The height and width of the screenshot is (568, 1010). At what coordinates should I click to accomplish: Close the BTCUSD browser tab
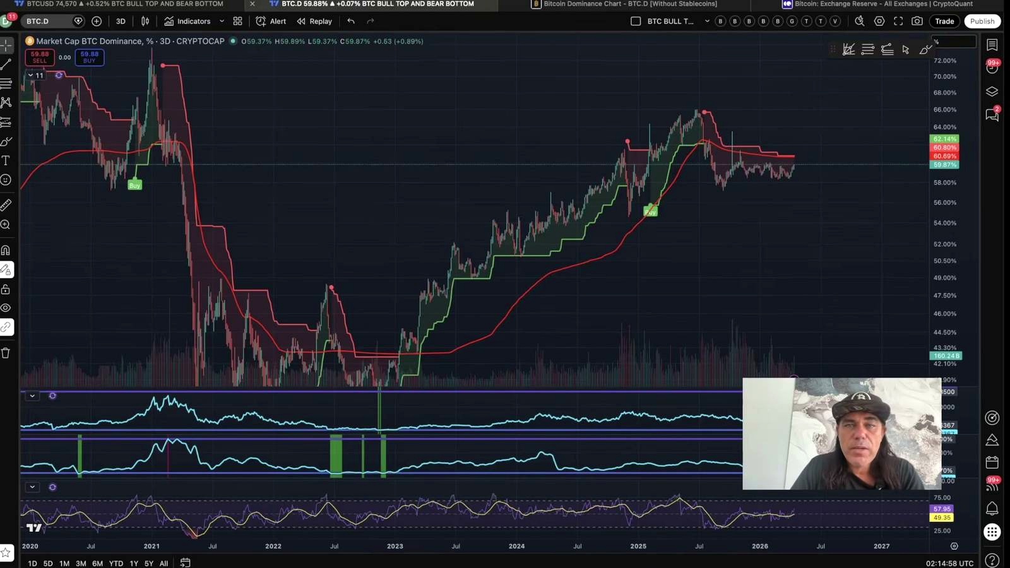252,4
